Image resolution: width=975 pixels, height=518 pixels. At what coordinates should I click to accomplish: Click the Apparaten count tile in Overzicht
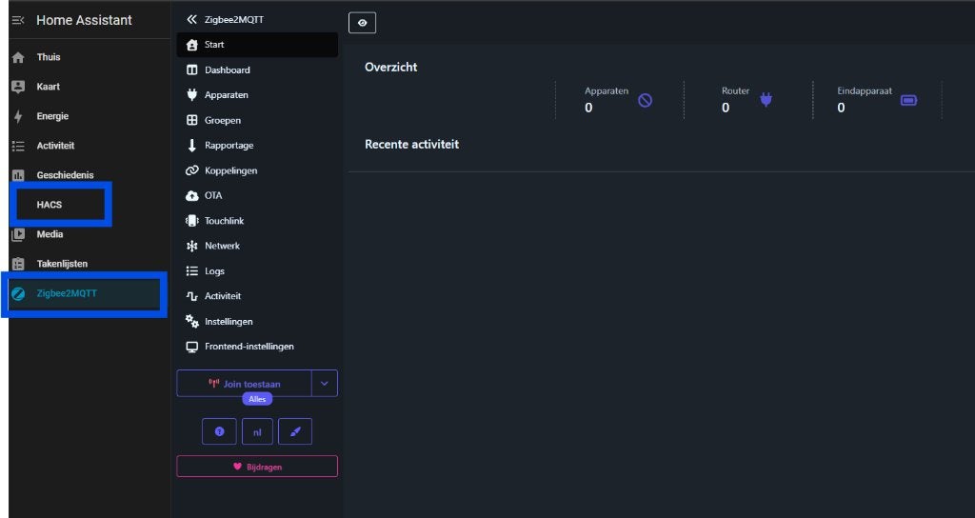619,99
